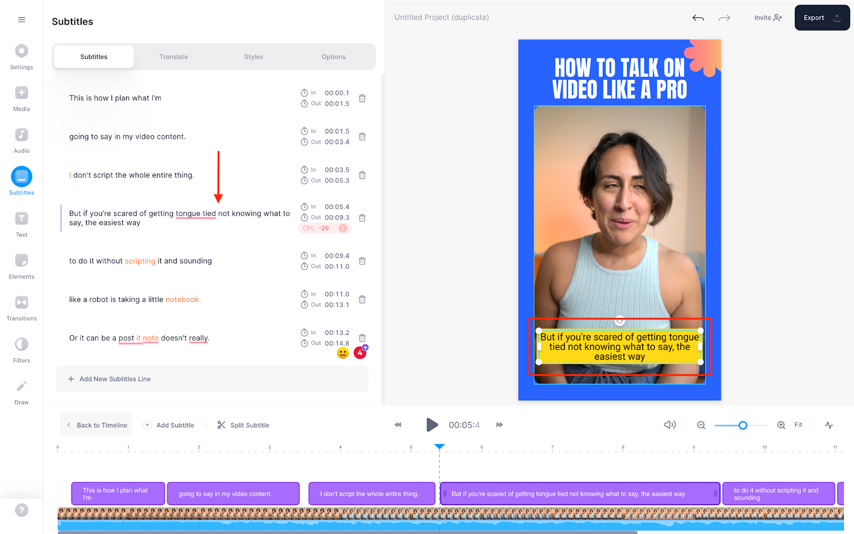Open the Text tool panel
The width and height of the screenshot is (854, 534).
[21, 225]
